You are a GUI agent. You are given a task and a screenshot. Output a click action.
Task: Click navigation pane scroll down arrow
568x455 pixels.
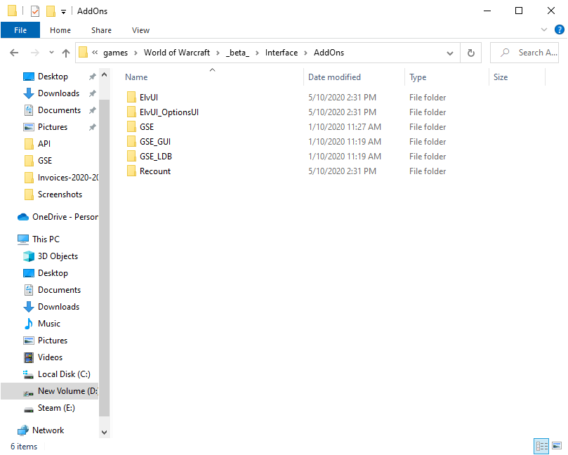point(105,432)
